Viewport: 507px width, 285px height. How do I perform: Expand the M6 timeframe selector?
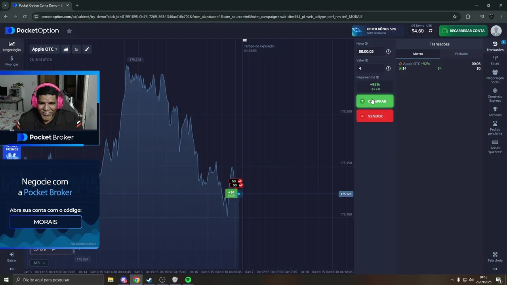38,263
